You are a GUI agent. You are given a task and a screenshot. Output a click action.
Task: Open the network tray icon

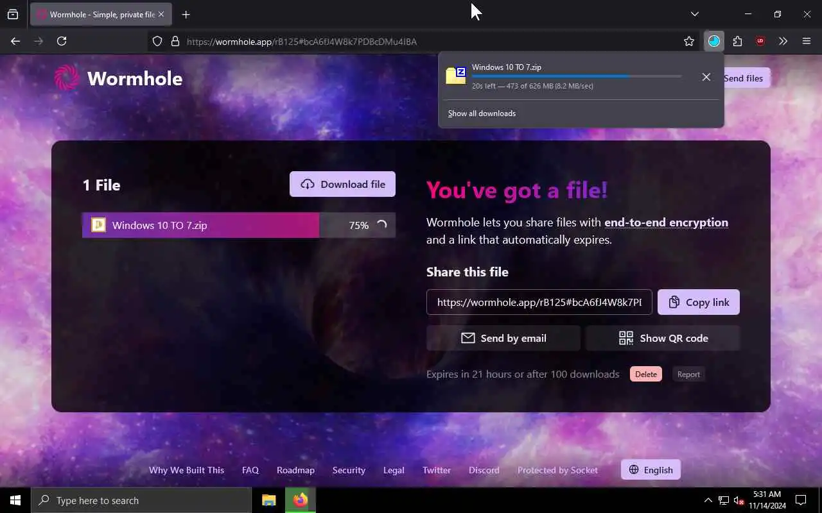click(724, 500)
